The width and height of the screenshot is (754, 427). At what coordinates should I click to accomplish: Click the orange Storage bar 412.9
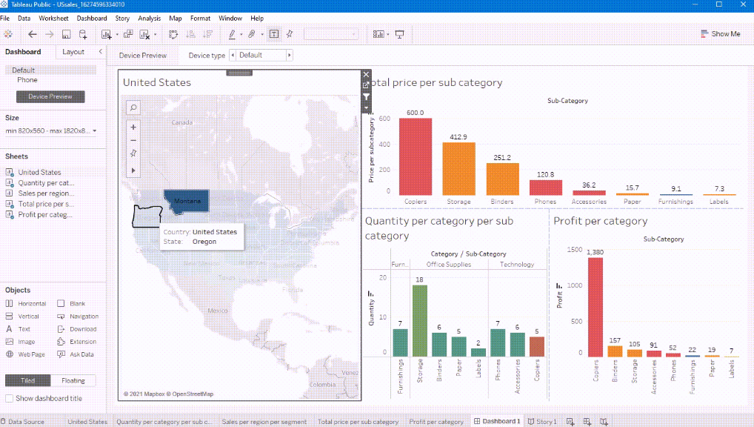(x=458, y=168)
